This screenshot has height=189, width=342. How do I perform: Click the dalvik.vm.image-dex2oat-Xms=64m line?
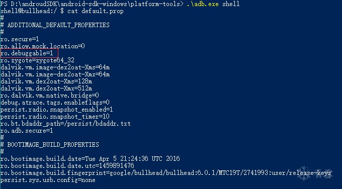(x=55, y=67)
